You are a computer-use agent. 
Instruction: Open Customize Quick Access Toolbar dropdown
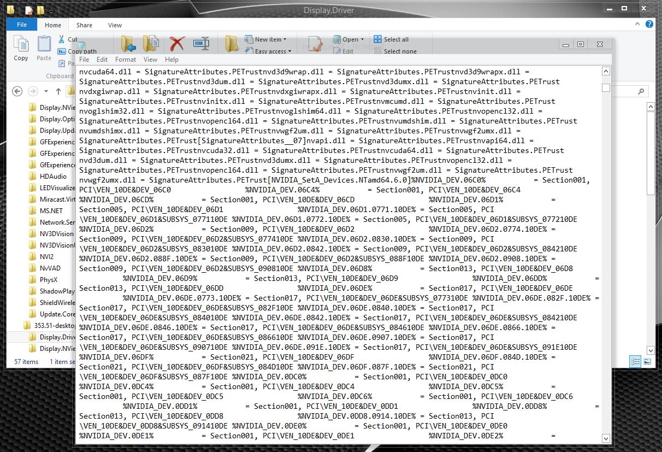[x=51, y=10]
